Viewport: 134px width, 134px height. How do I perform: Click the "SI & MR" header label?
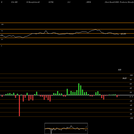click(x=14, y=2)
